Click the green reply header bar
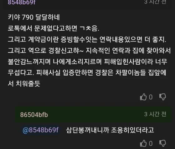 [x=93, y=115]
